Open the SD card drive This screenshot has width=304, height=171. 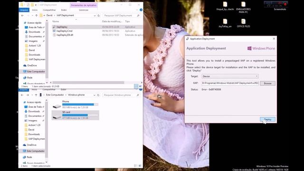pos(75,115)
